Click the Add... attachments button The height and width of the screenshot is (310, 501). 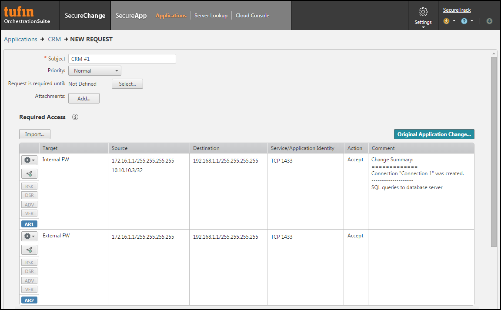pos(83,98)
